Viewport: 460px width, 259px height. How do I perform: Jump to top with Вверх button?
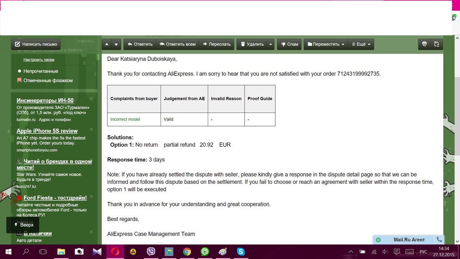pyautogui.click(x=23, y=225)
